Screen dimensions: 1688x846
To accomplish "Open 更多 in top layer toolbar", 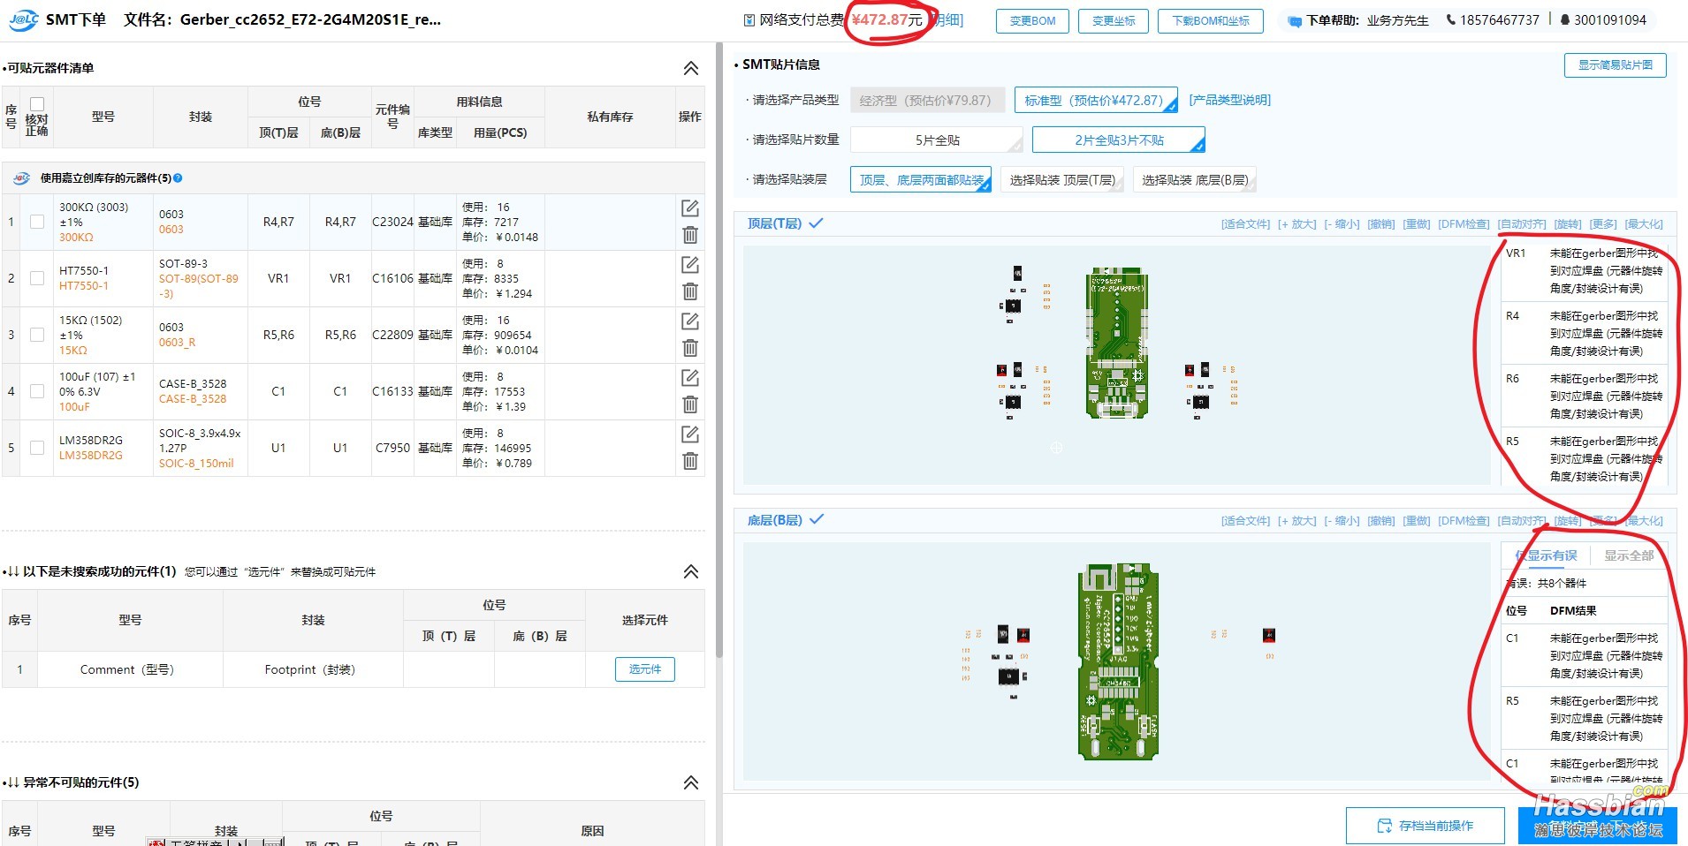I will click(x=1603, y=224).
